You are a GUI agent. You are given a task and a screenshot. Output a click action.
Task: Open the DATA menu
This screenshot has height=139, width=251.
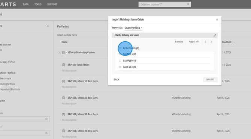(x=26, y=4)
